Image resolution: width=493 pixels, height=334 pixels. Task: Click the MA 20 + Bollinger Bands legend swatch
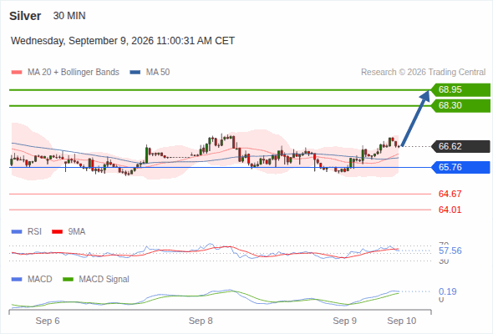[x=17, y=73]
